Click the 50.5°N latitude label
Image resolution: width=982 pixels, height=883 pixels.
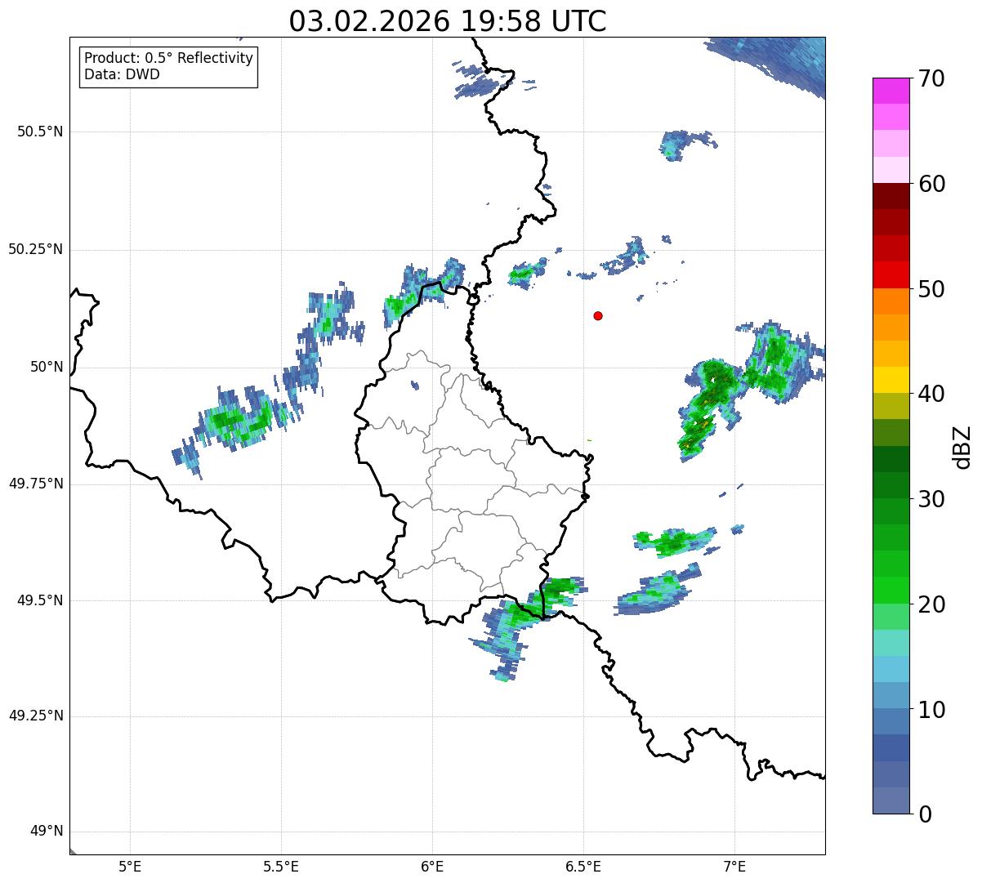tap(40, 132)
